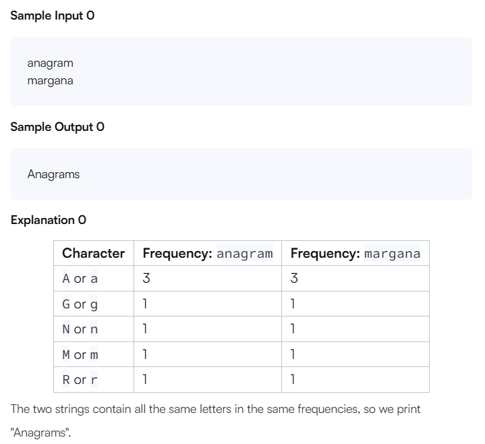Click the A or a table cell
The width and height of the screenshot is (485, 444).
pos(94,279)
